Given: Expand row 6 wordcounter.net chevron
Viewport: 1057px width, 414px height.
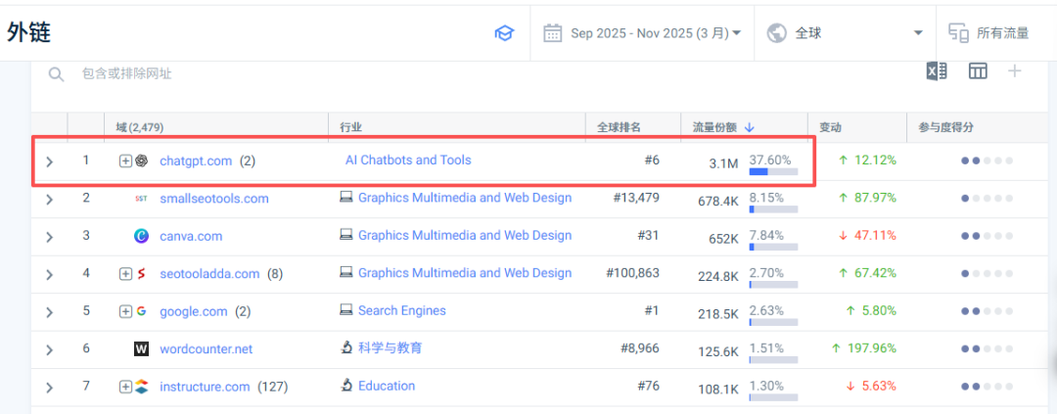Looking at the screenshot, I should 49,350.
